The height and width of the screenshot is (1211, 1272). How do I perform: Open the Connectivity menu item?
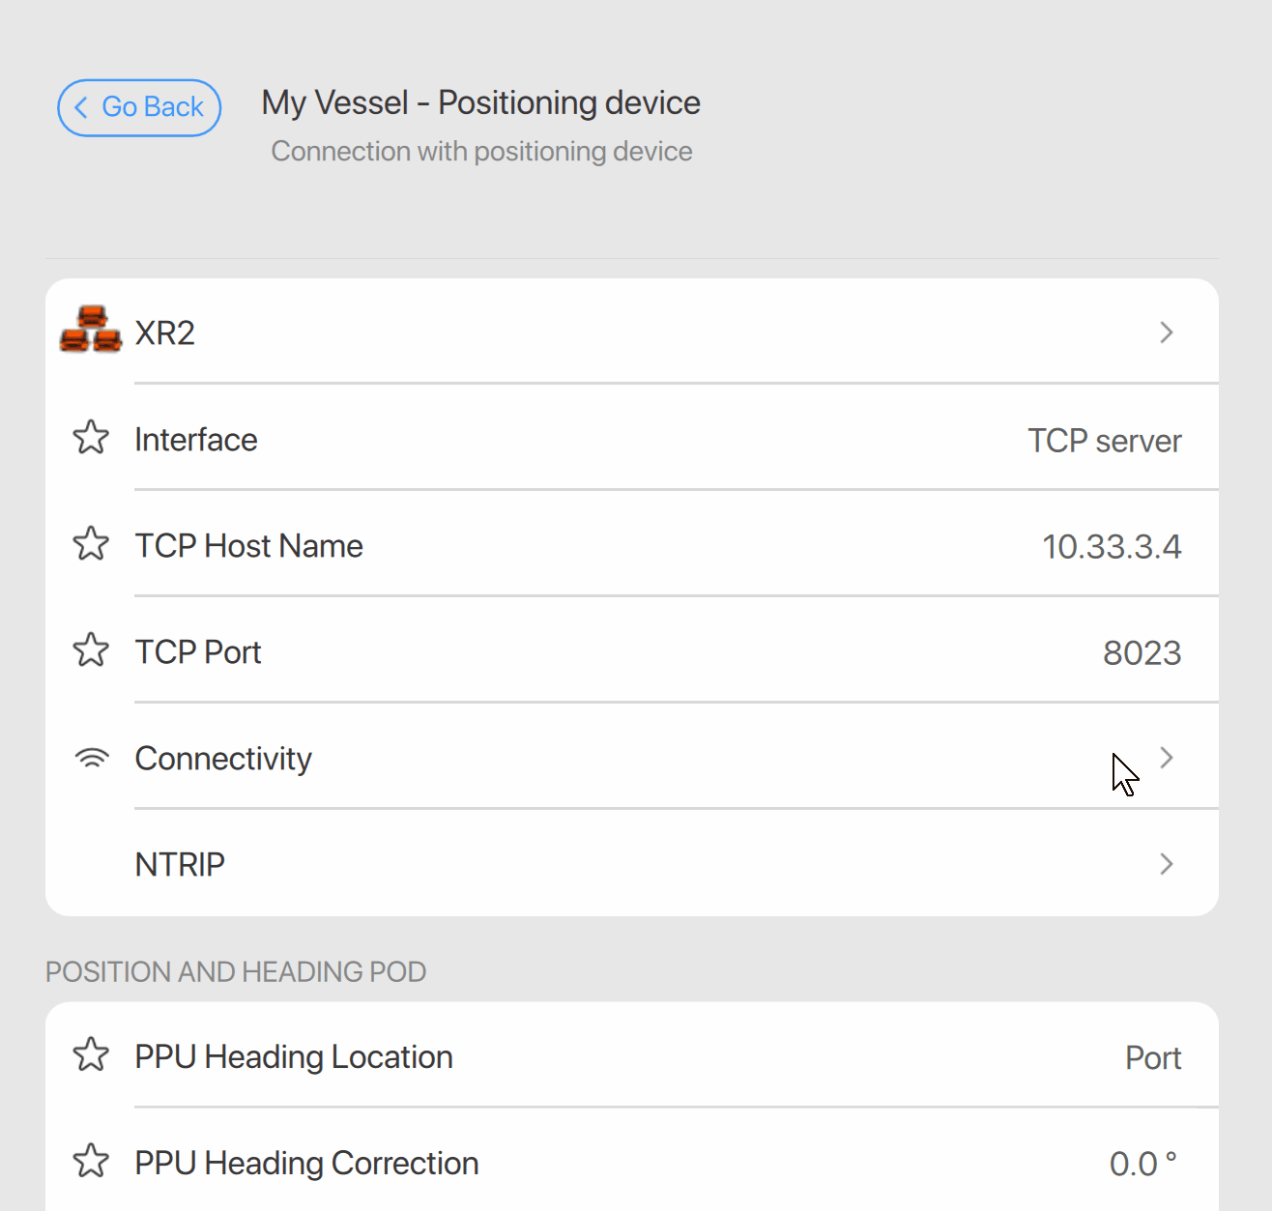point(632,758)
